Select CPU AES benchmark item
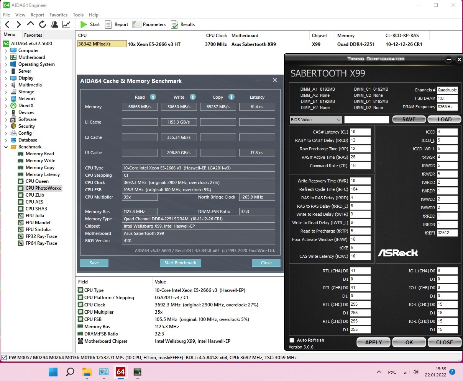 [34, 202]
